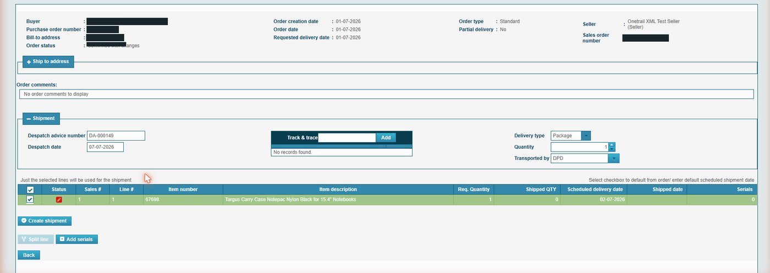Decrease Quantity with the down arrow
This screenshot has height=273, width=770.
pyautogui.click(x=612, y=149)
